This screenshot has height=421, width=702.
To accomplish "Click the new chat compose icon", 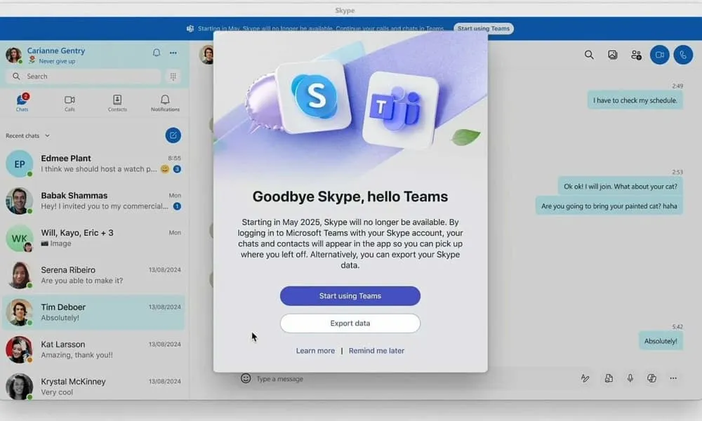I will [x=173, y=135].
